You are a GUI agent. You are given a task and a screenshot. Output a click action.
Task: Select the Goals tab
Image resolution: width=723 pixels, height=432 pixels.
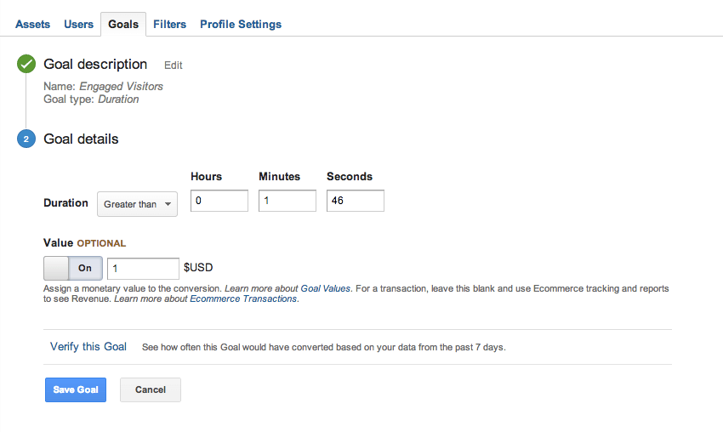[x=123, y=25]
